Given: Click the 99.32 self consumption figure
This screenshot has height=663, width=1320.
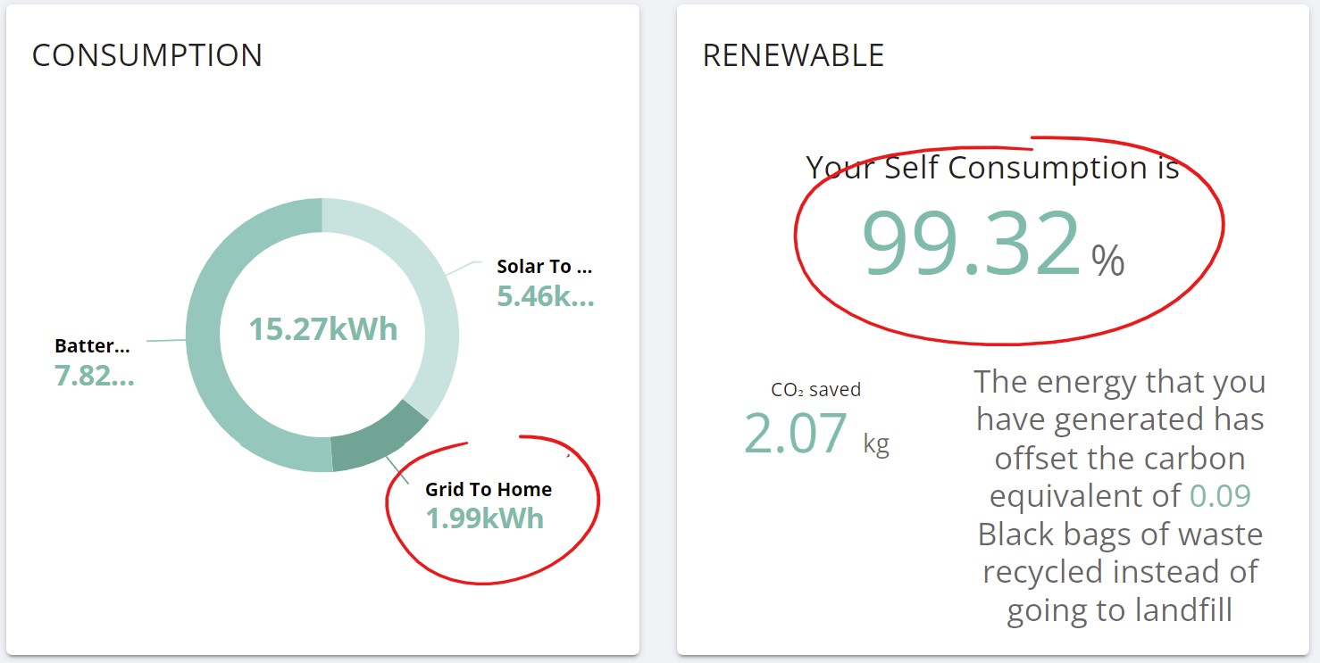Looking at the screenshot, I should click(x=971, y=243).
